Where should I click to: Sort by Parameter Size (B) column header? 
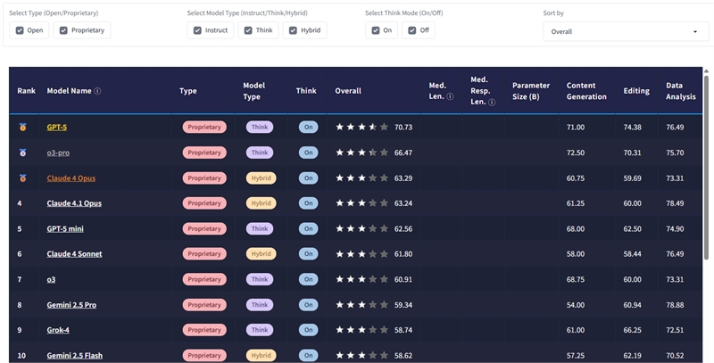pos(531,91)
